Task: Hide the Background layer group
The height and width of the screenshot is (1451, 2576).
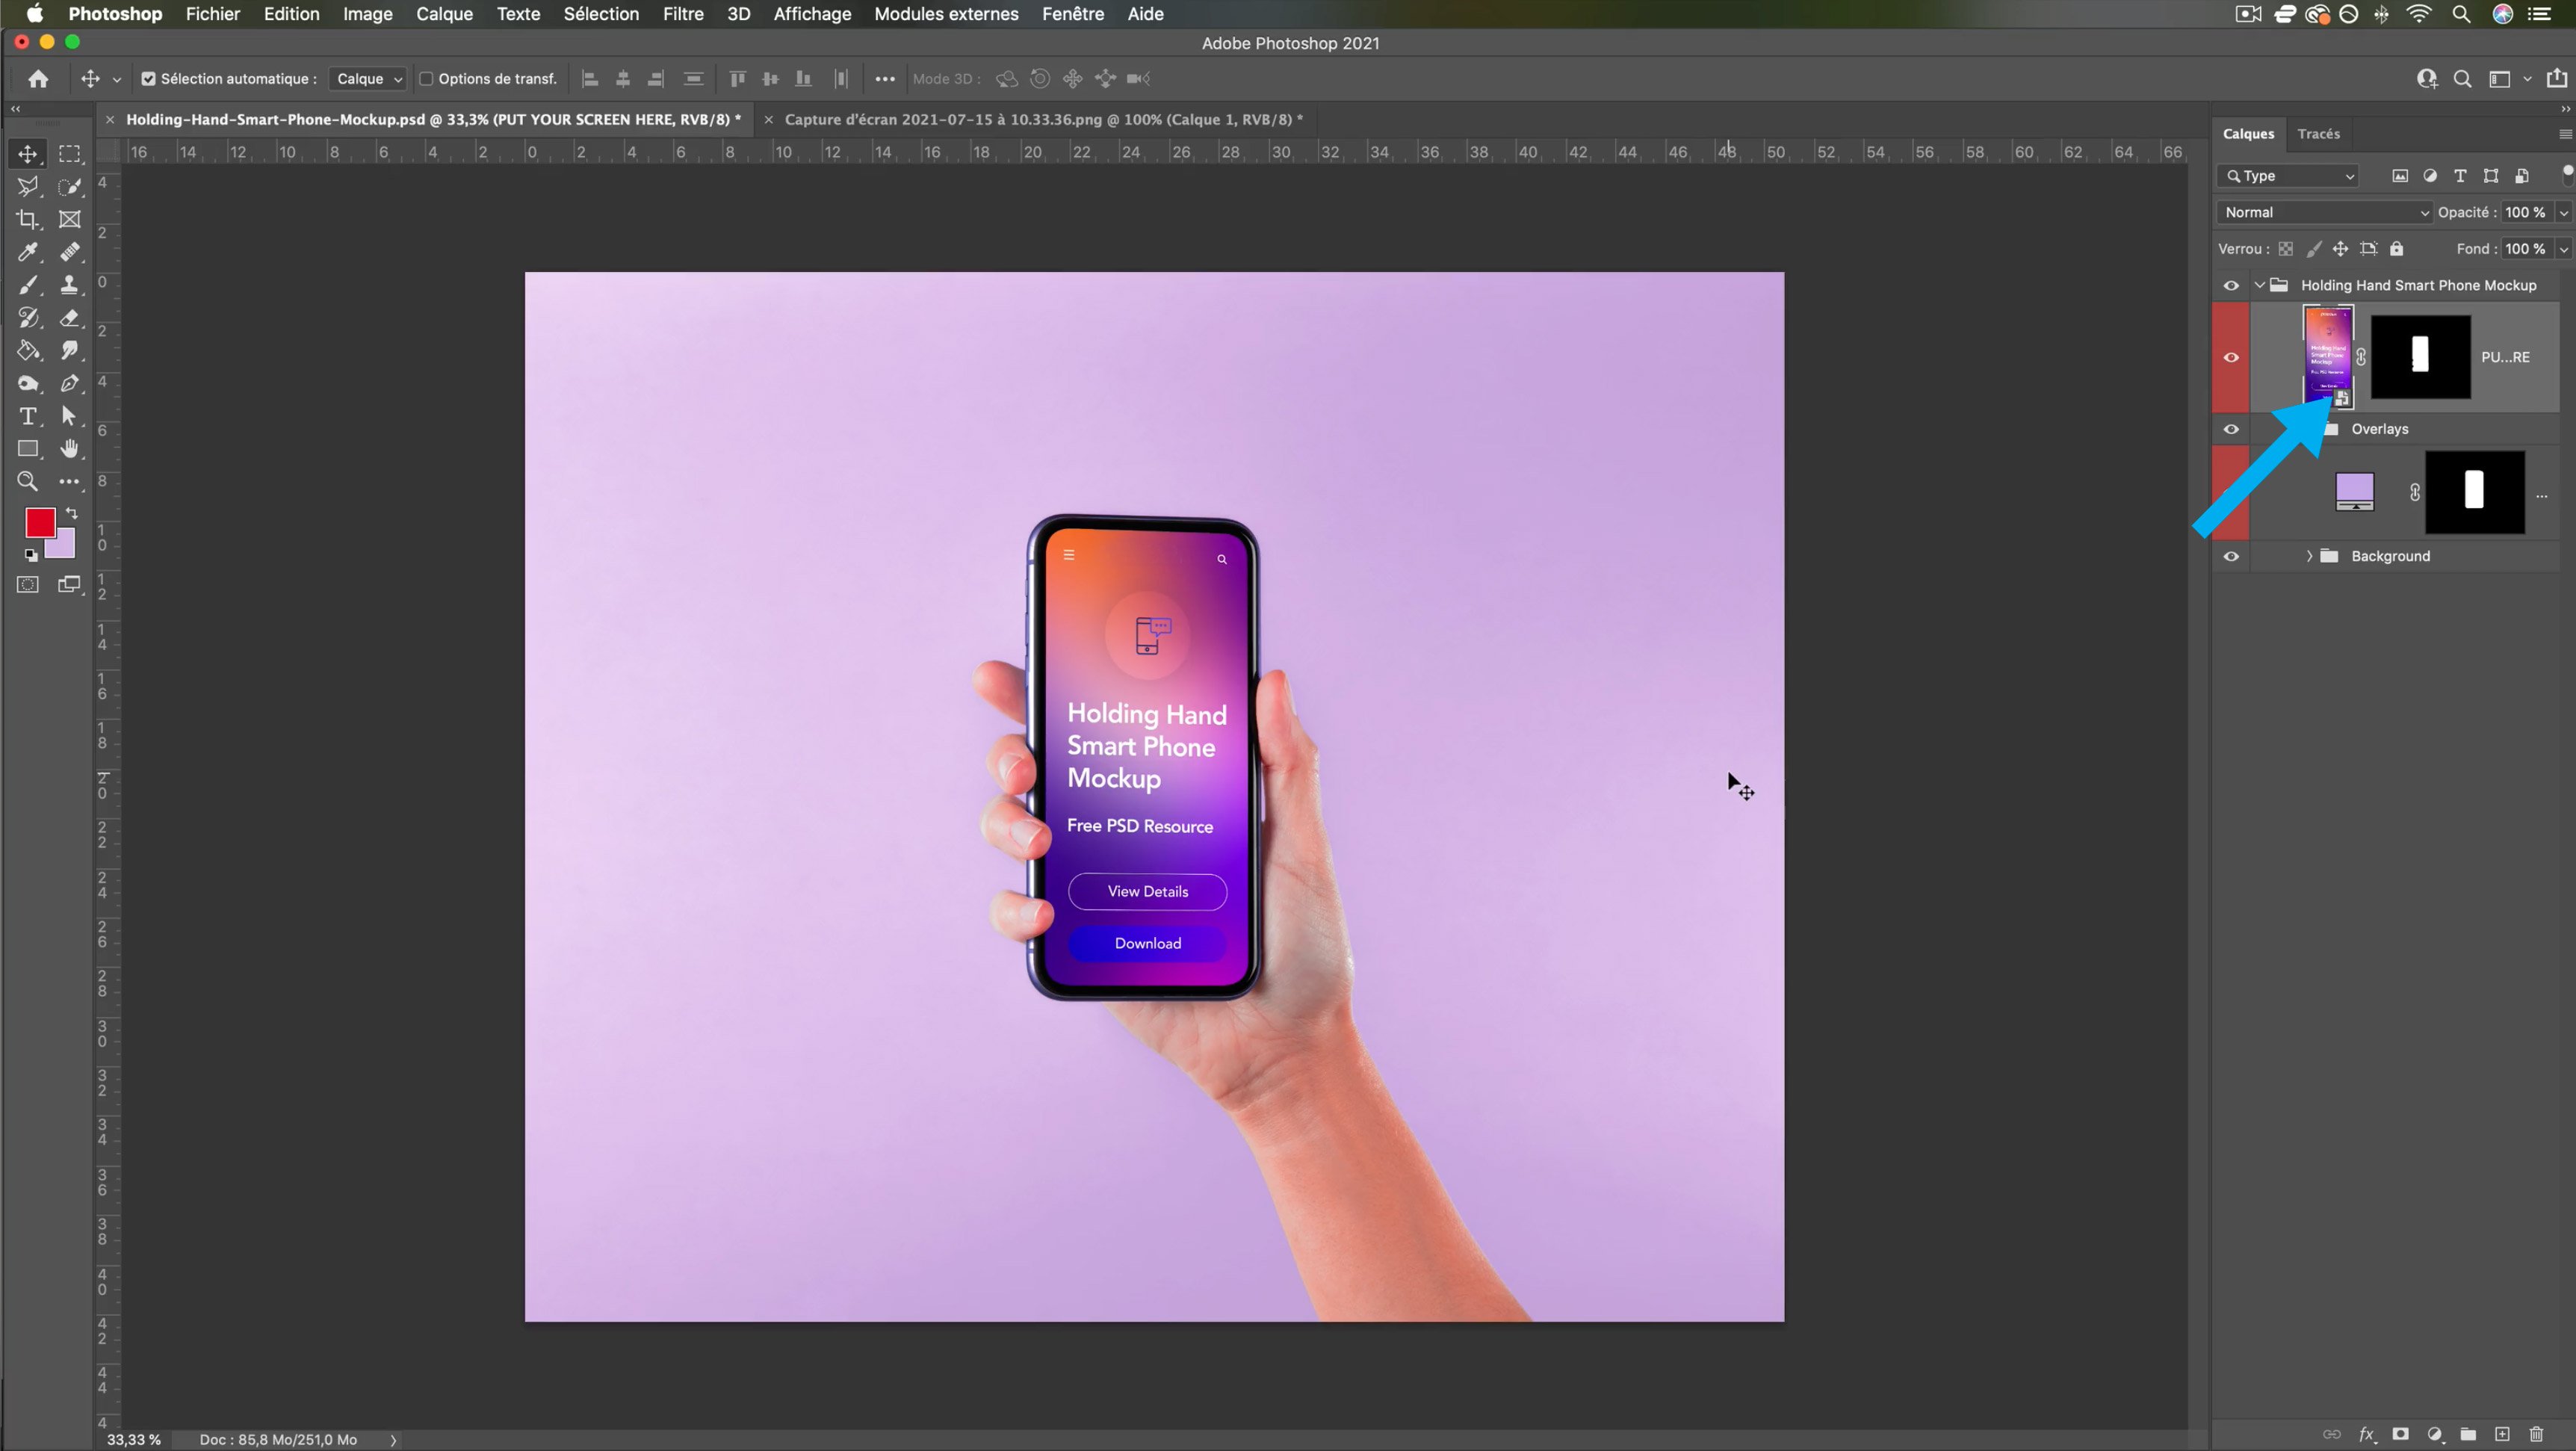Action: 2231,556
